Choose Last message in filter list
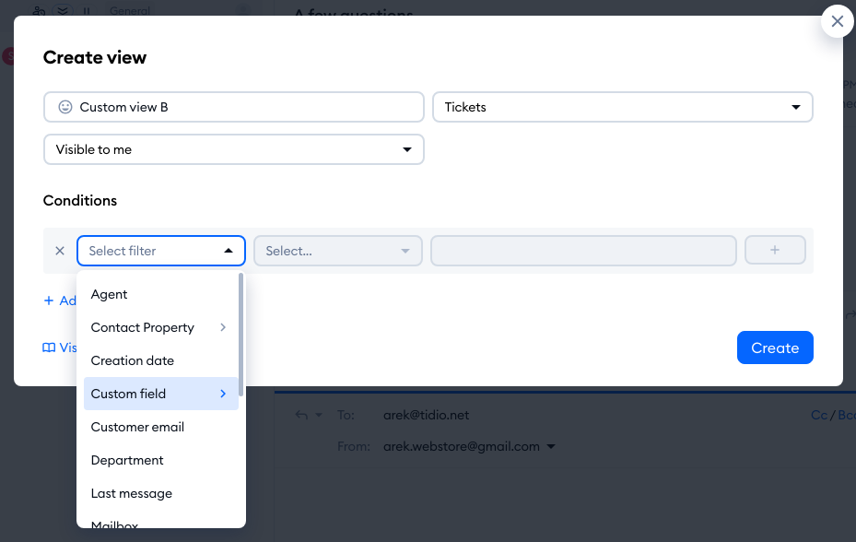The image size is (856, 542). [132, 493]
